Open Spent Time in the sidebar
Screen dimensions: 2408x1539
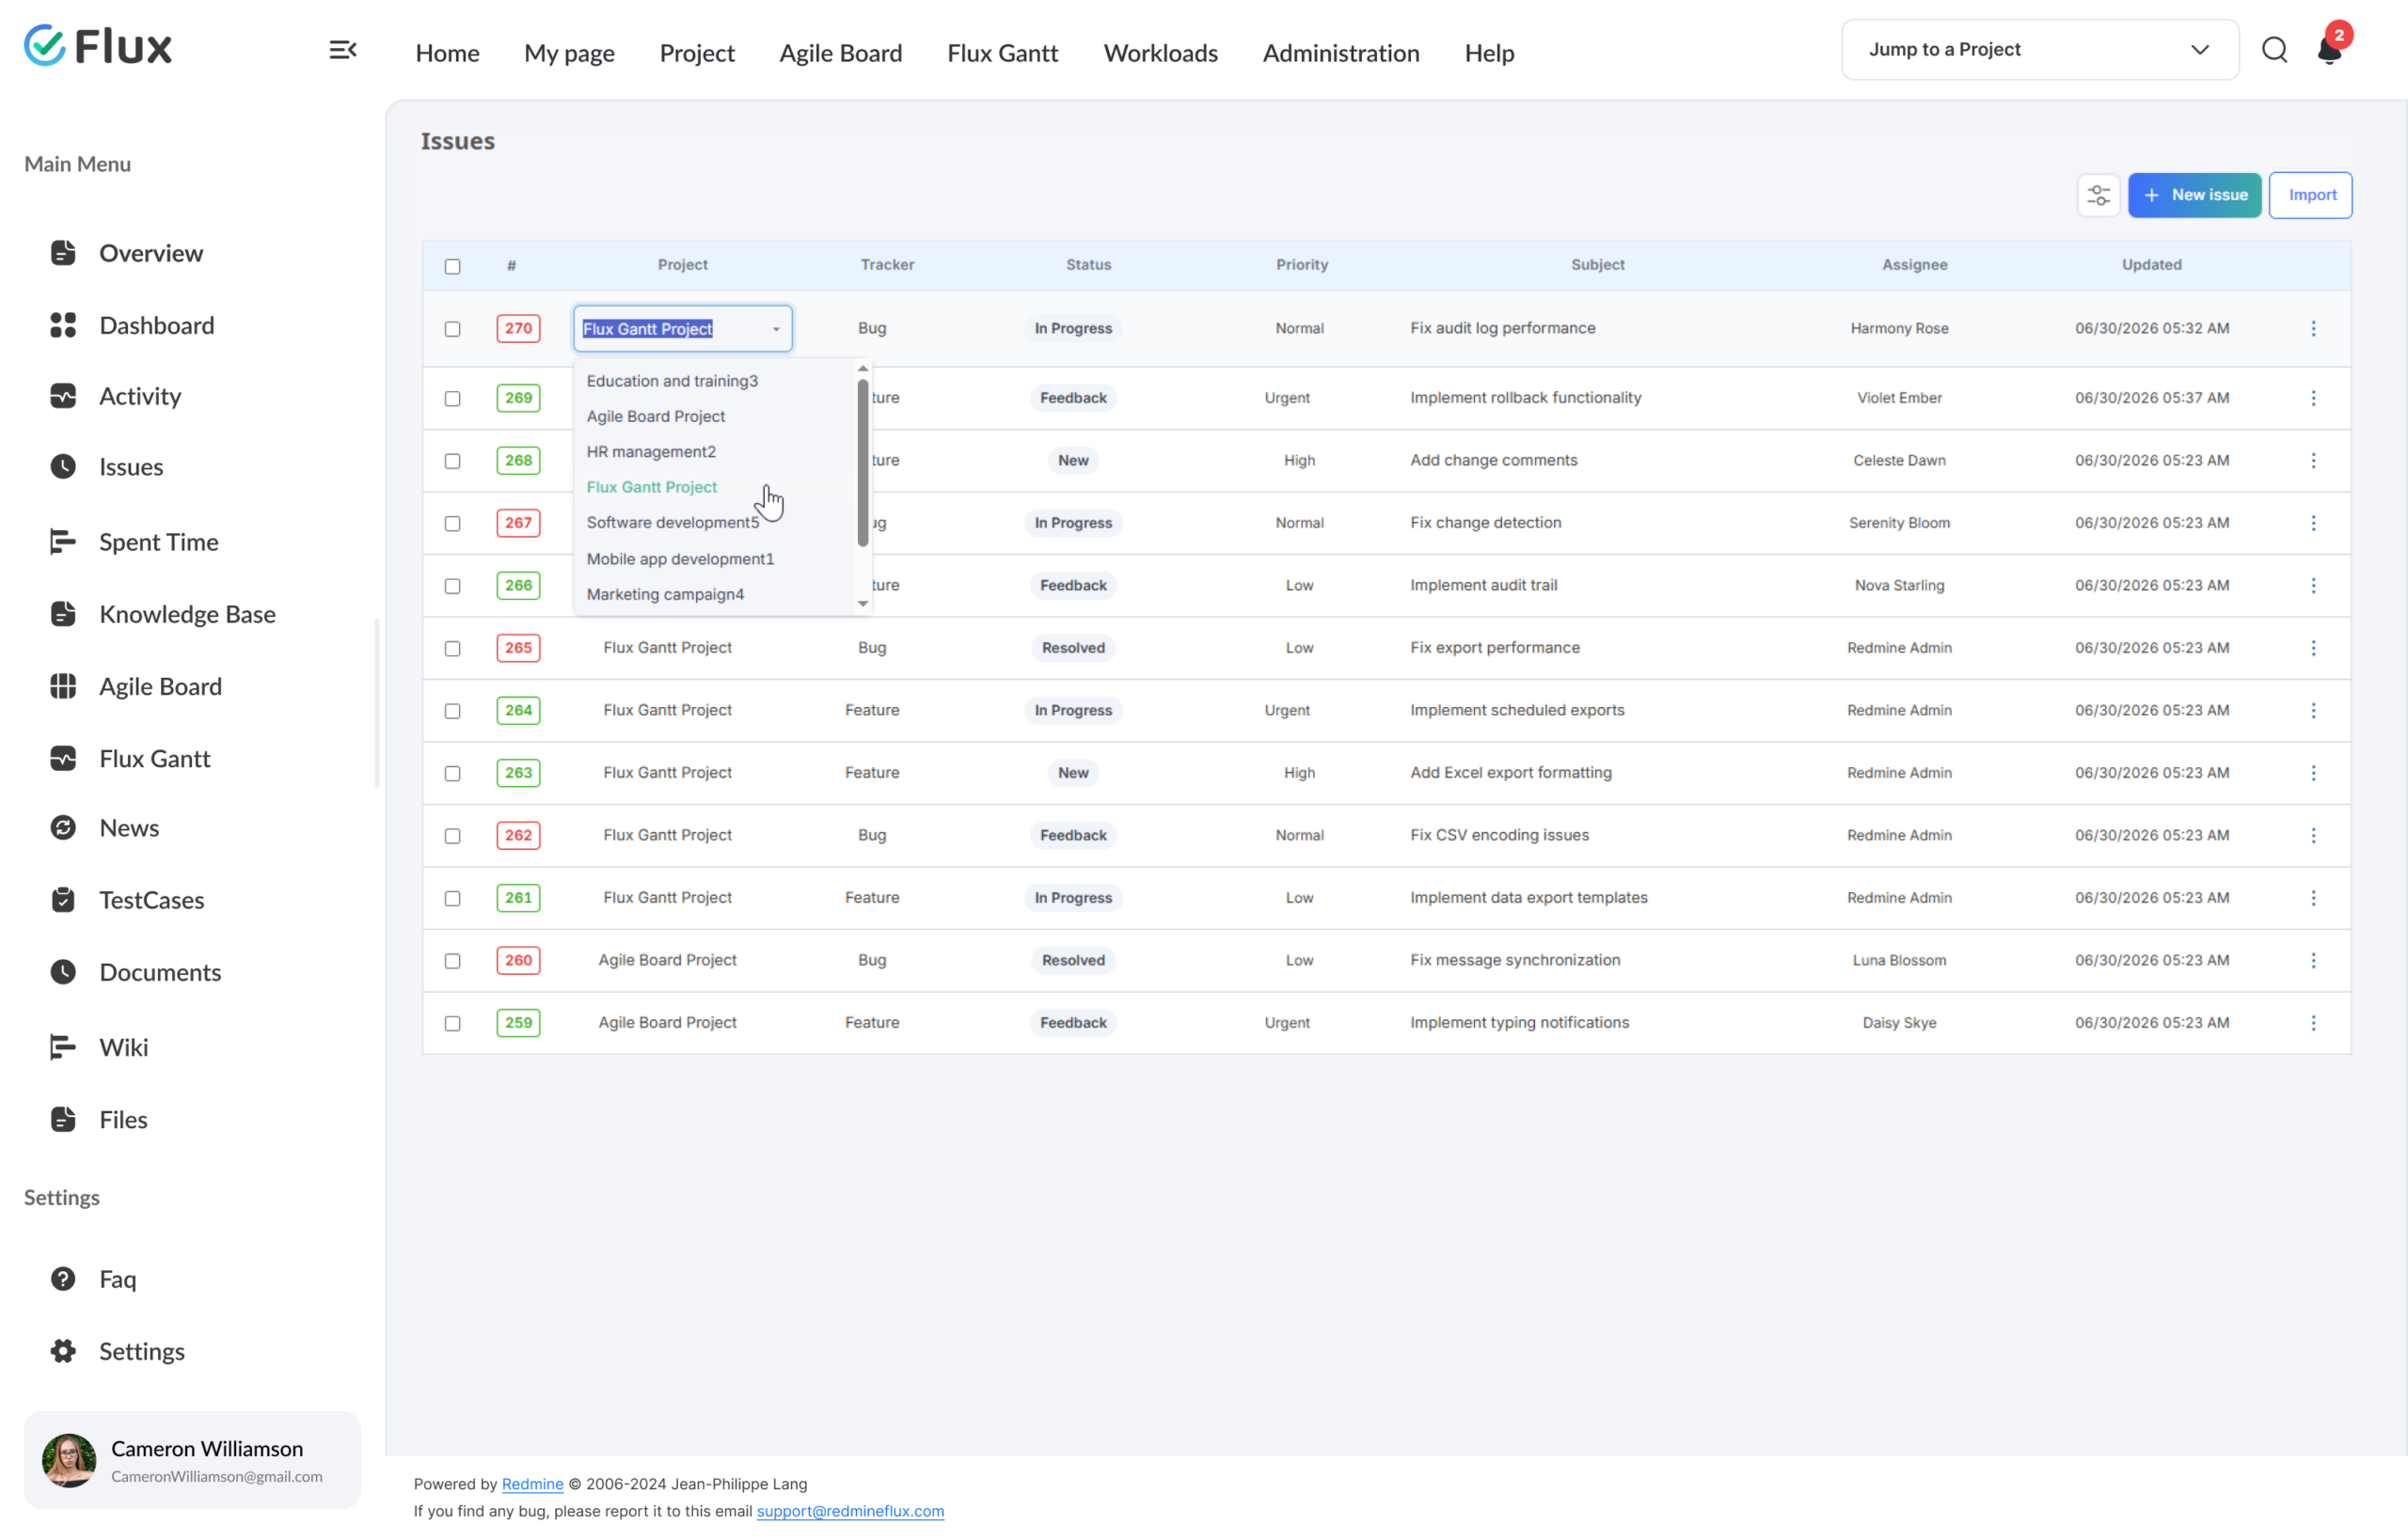(158, 542)
